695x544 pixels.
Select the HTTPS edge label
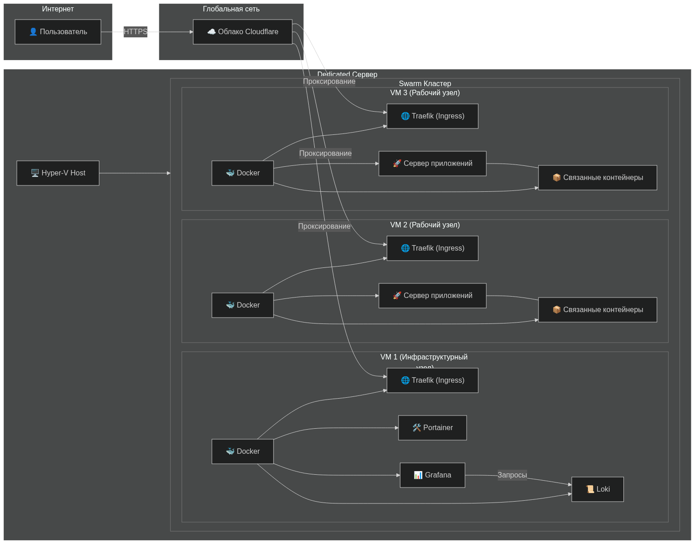point(135,32)
